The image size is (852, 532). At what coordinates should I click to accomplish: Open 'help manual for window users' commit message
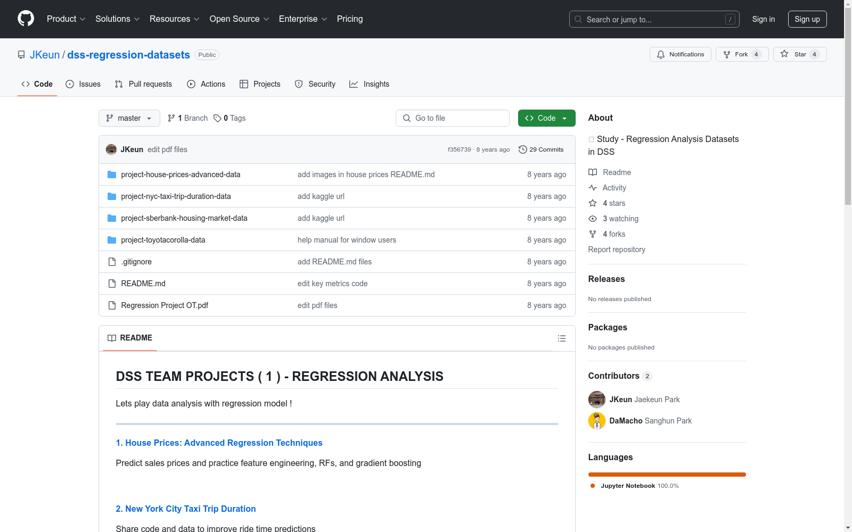click(x=347, y=240)
